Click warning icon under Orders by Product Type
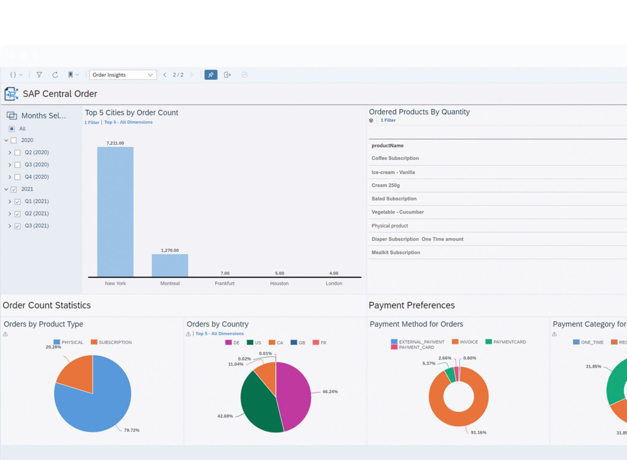The width and height of the screenshot is (627, 460). pyautogui.click(x=5, y=334)
